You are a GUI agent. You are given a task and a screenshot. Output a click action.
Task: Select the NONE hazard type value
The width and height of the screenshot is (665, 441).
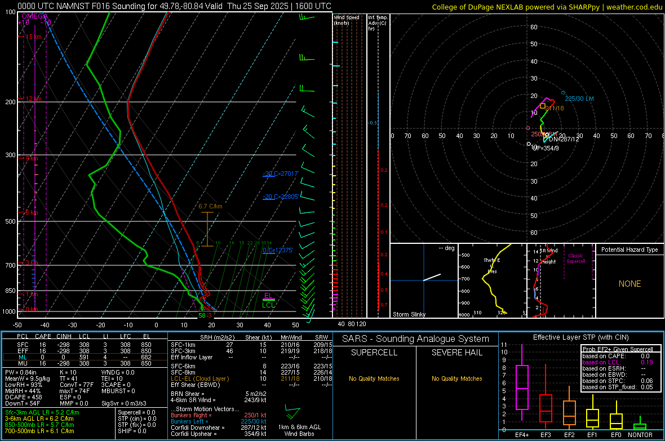tap(630, 284)
